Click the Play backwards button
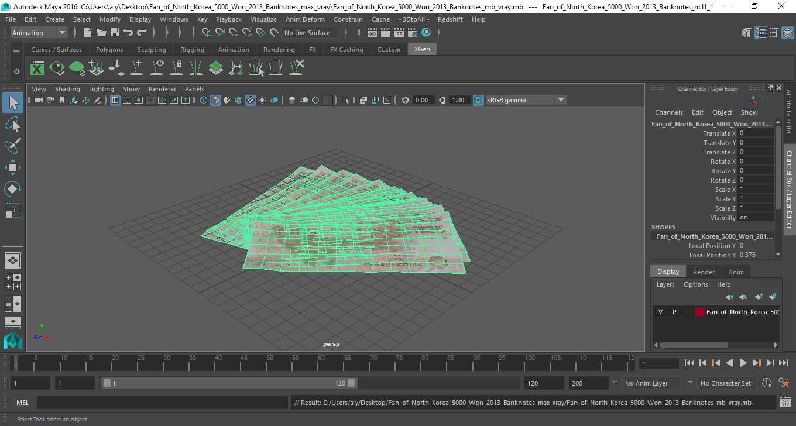The width and height of the screenshot is (796, 426). pyautogui.click(x=729, y=363)
